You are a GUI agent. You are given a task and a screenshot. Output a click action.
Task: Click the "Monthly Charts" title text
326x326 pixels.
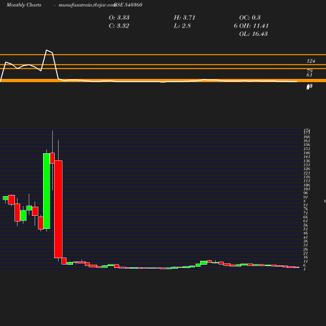(23, 5)
